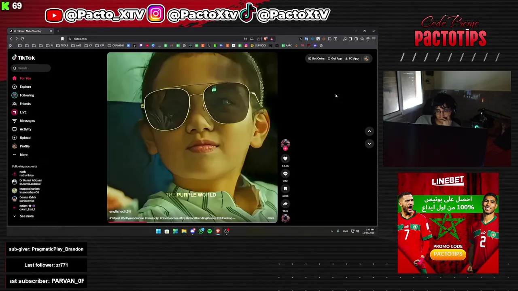This screenshot has height=291, width=518.
Task: Open the ouiam_kari_1 account
Action: click(x=23, y=207)
